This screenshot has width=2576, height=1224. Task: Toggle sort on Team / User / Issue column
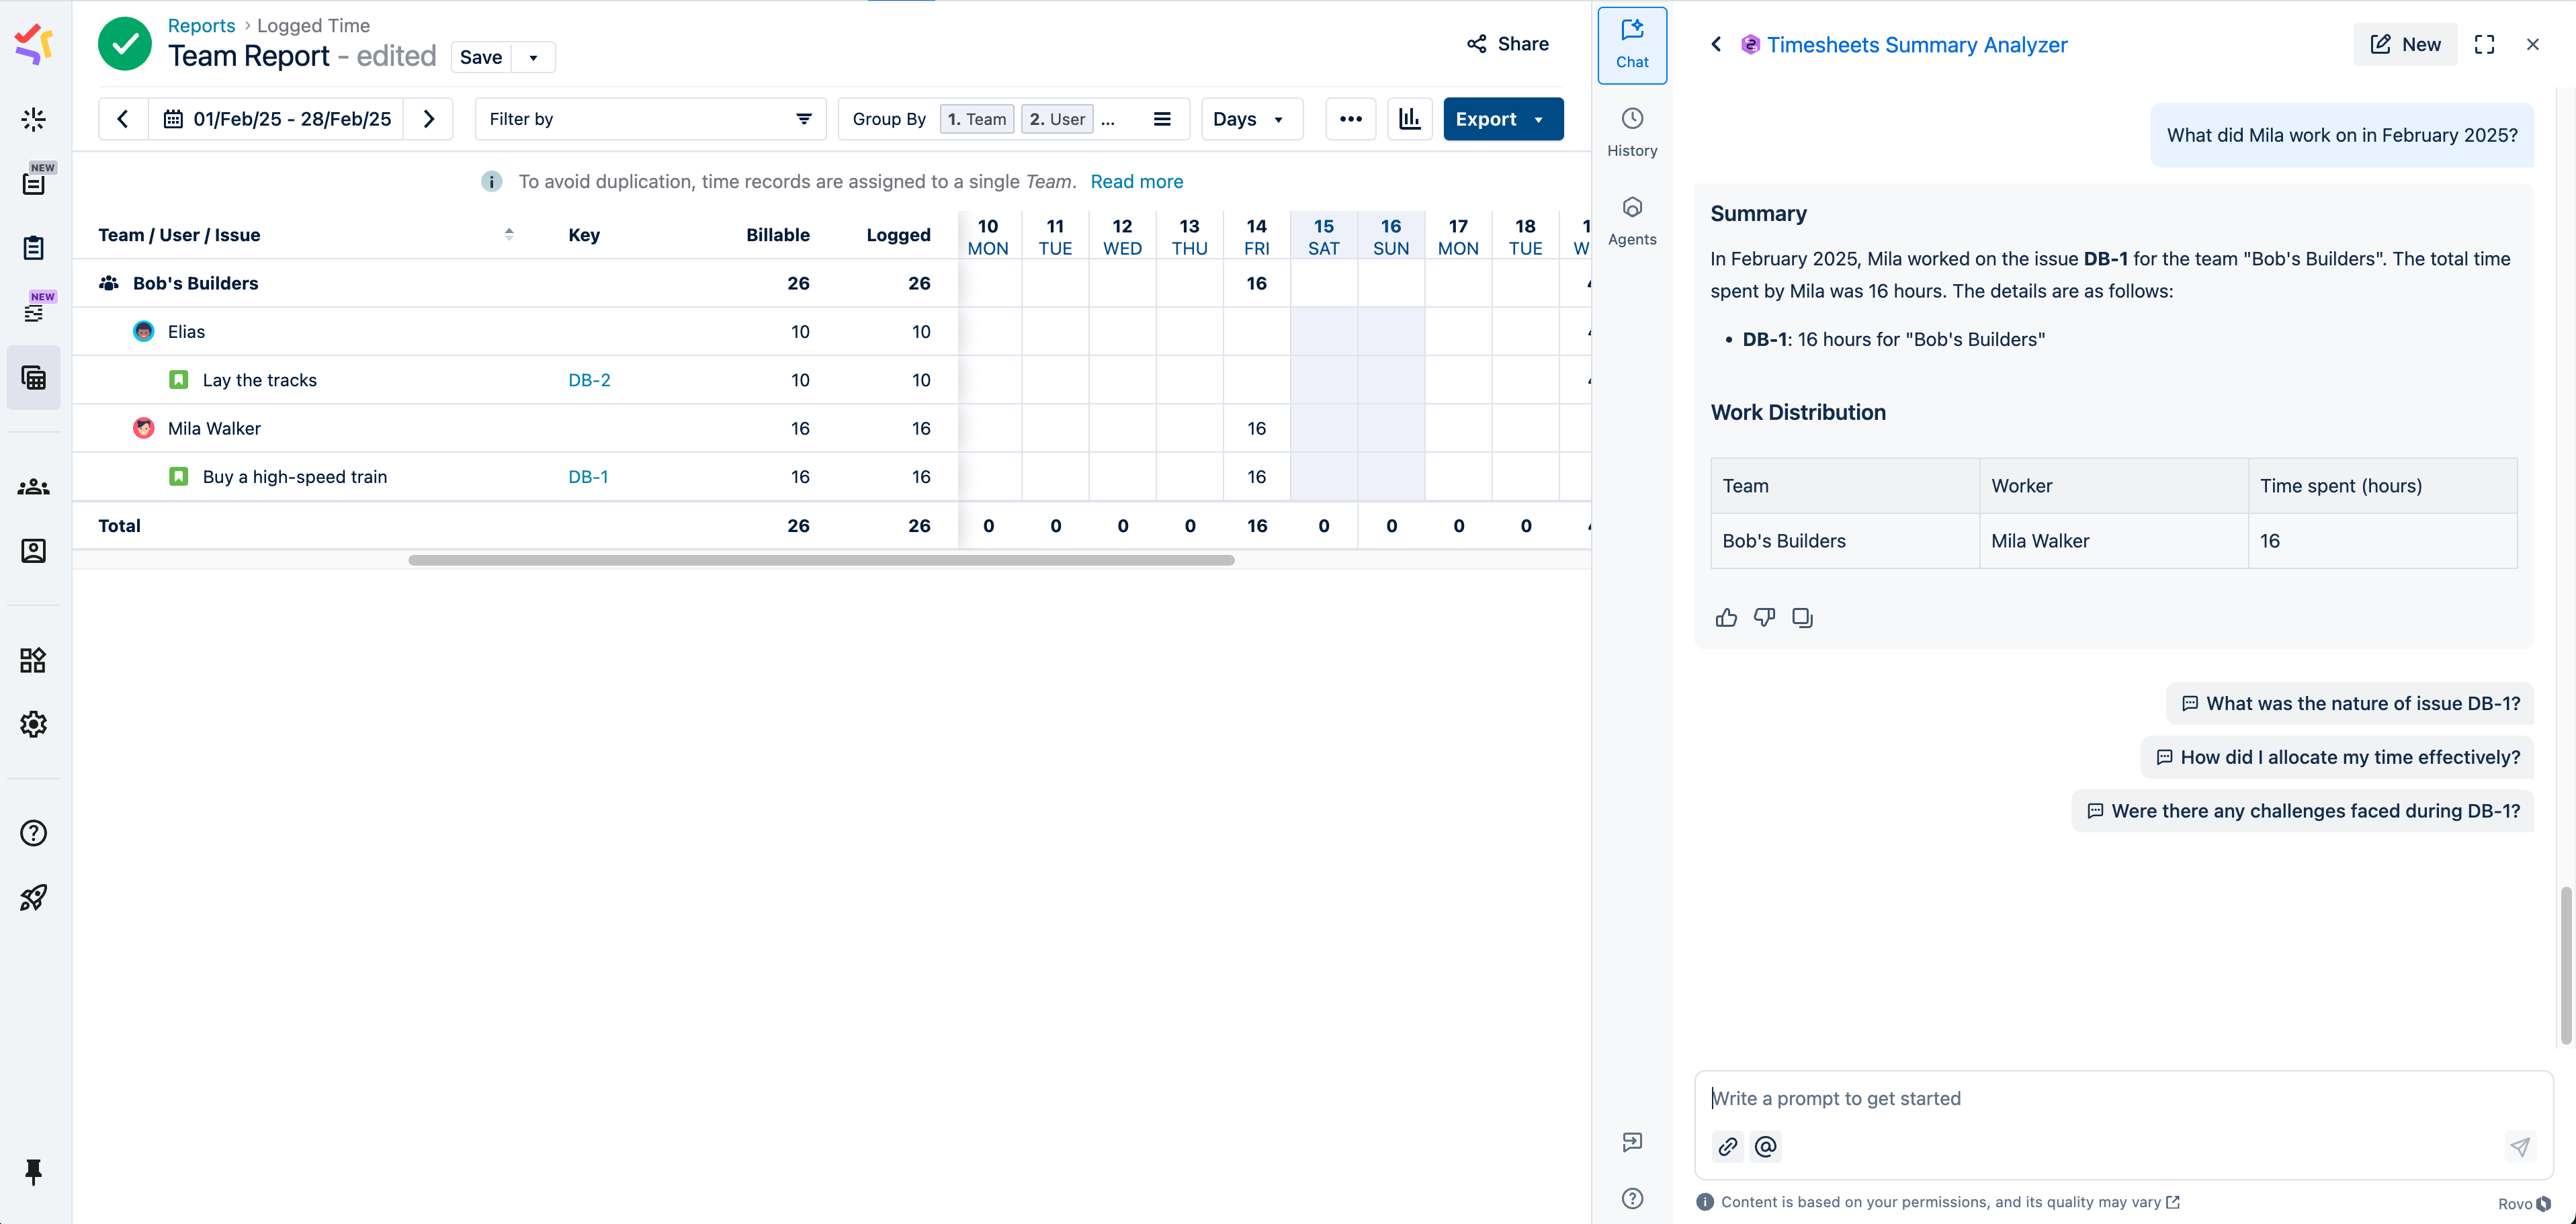[x=509, y=234]
